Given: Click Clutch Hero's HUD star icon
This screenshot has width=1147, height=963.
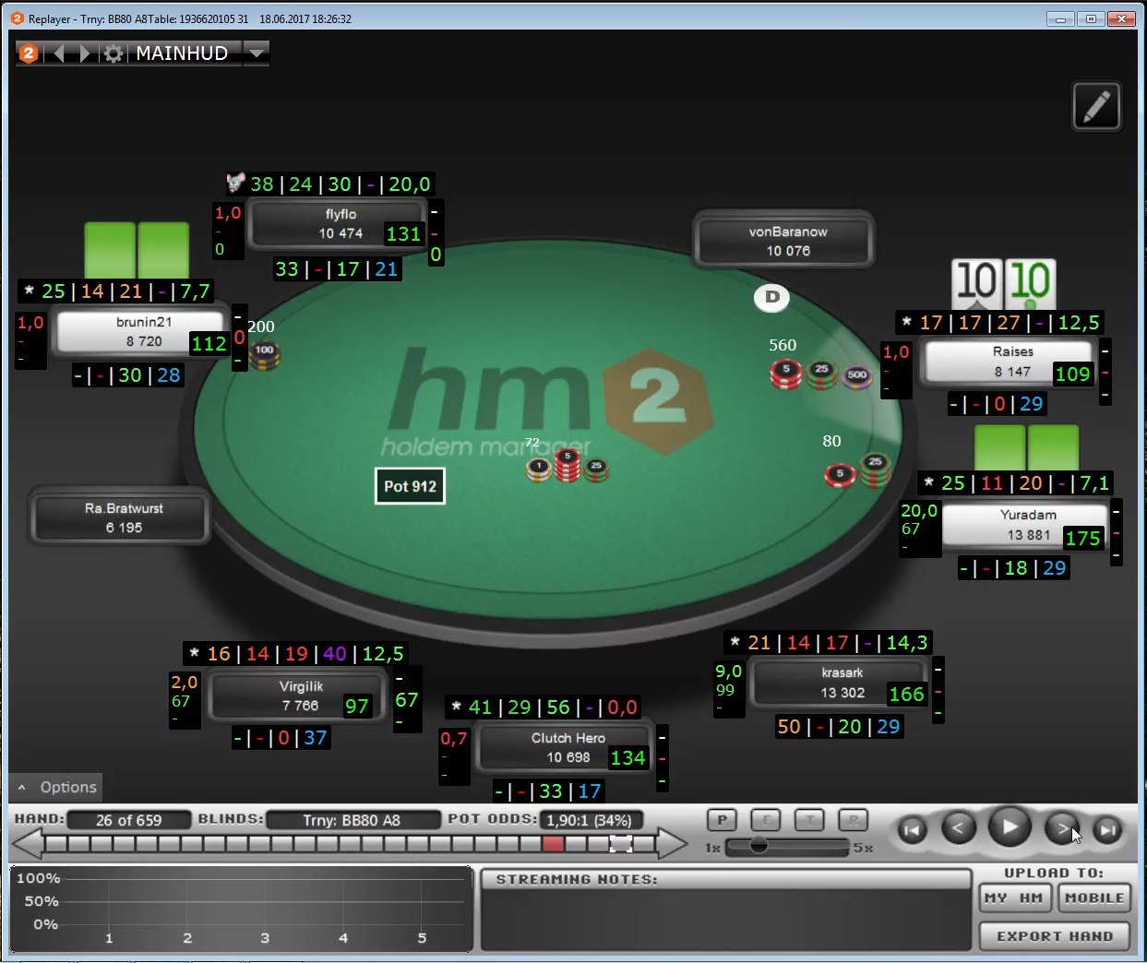Looking at the screenshot, I should tap(456, 707).
